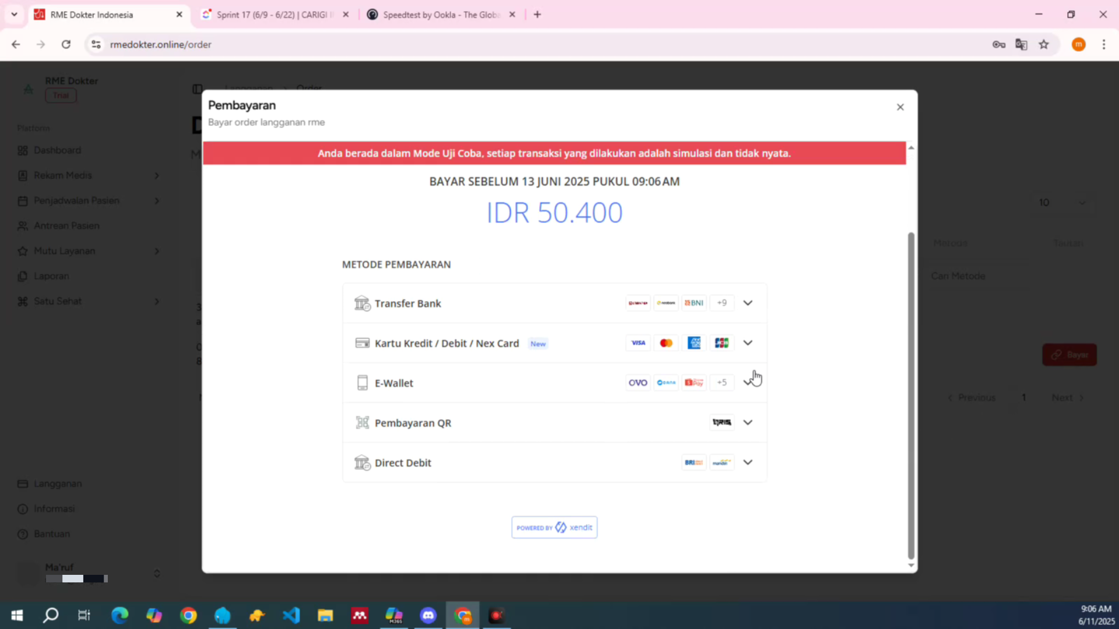Viewport: 1119px width, 629px height.
Task: Open the E-Wallet payment row
Action: tap(394, 383)
